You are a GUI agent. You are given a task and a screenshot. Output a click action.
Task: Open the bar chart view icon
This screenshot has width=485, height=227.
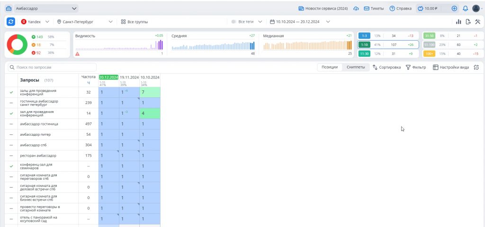click(x=458, y=22)
